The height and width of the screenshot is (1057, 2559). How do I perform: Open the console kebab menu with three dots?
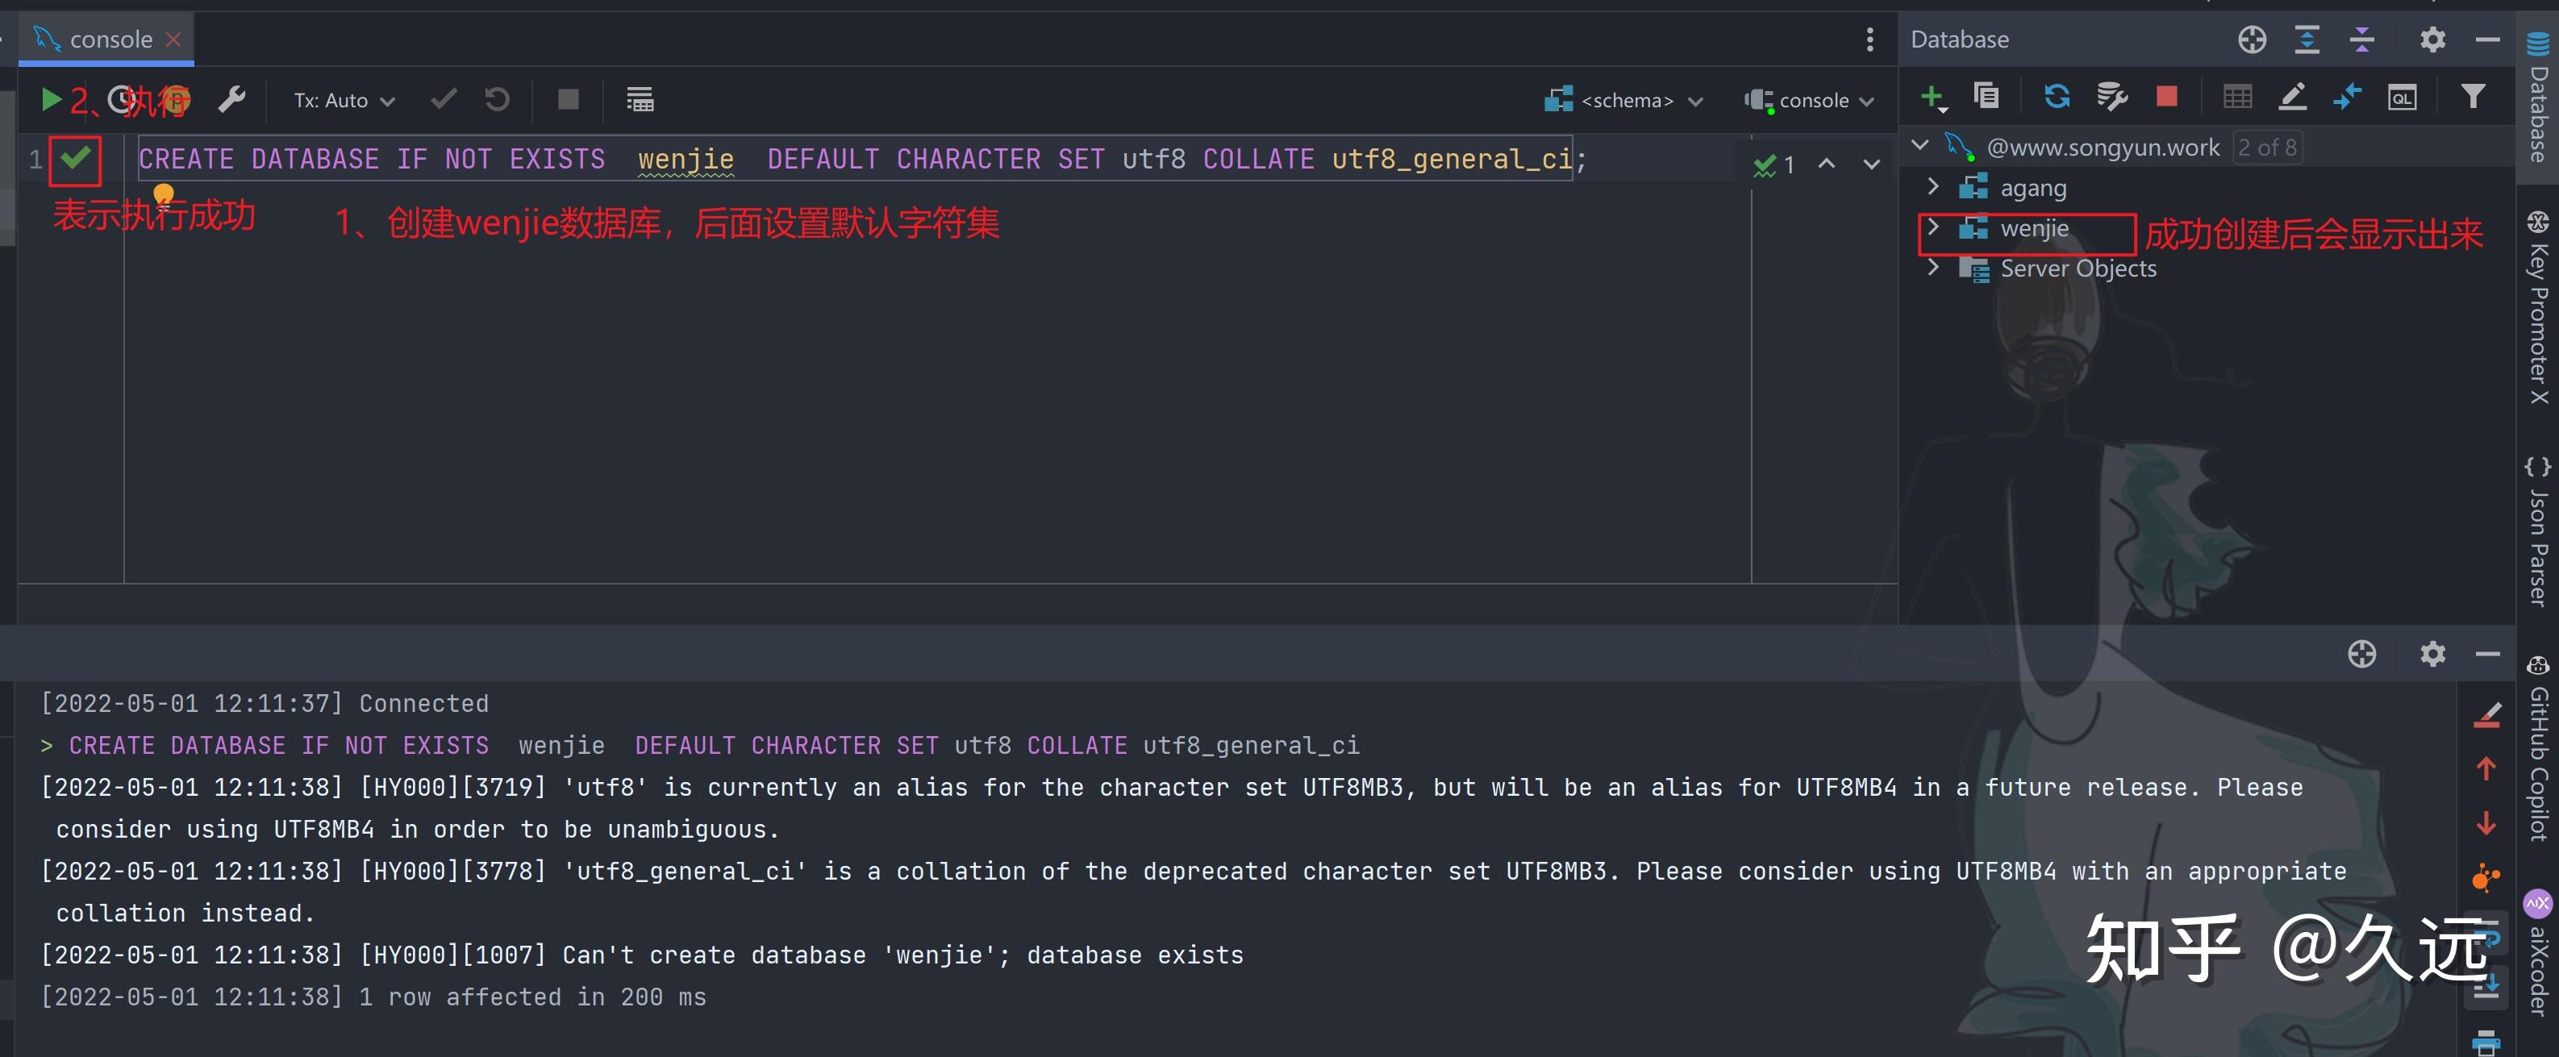tap(1872, 40)
